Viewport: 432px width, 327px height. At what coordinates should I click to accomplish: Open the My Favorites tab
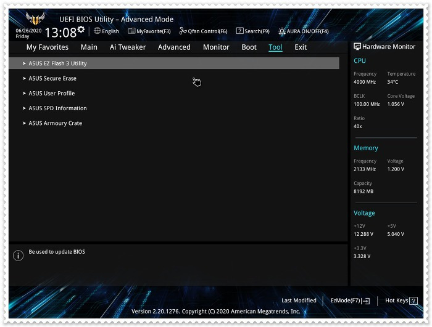pyautogui.click(x=48, y=47)
